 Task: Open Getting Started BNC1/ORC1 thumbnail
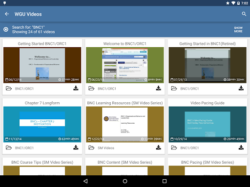(x=42, y=65)
